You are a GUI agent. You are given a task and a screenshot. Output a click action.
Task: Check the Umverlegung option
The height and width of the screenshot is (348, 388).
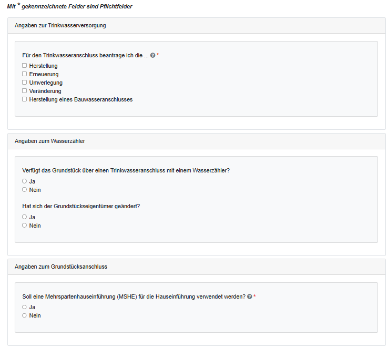coord(24,83)
